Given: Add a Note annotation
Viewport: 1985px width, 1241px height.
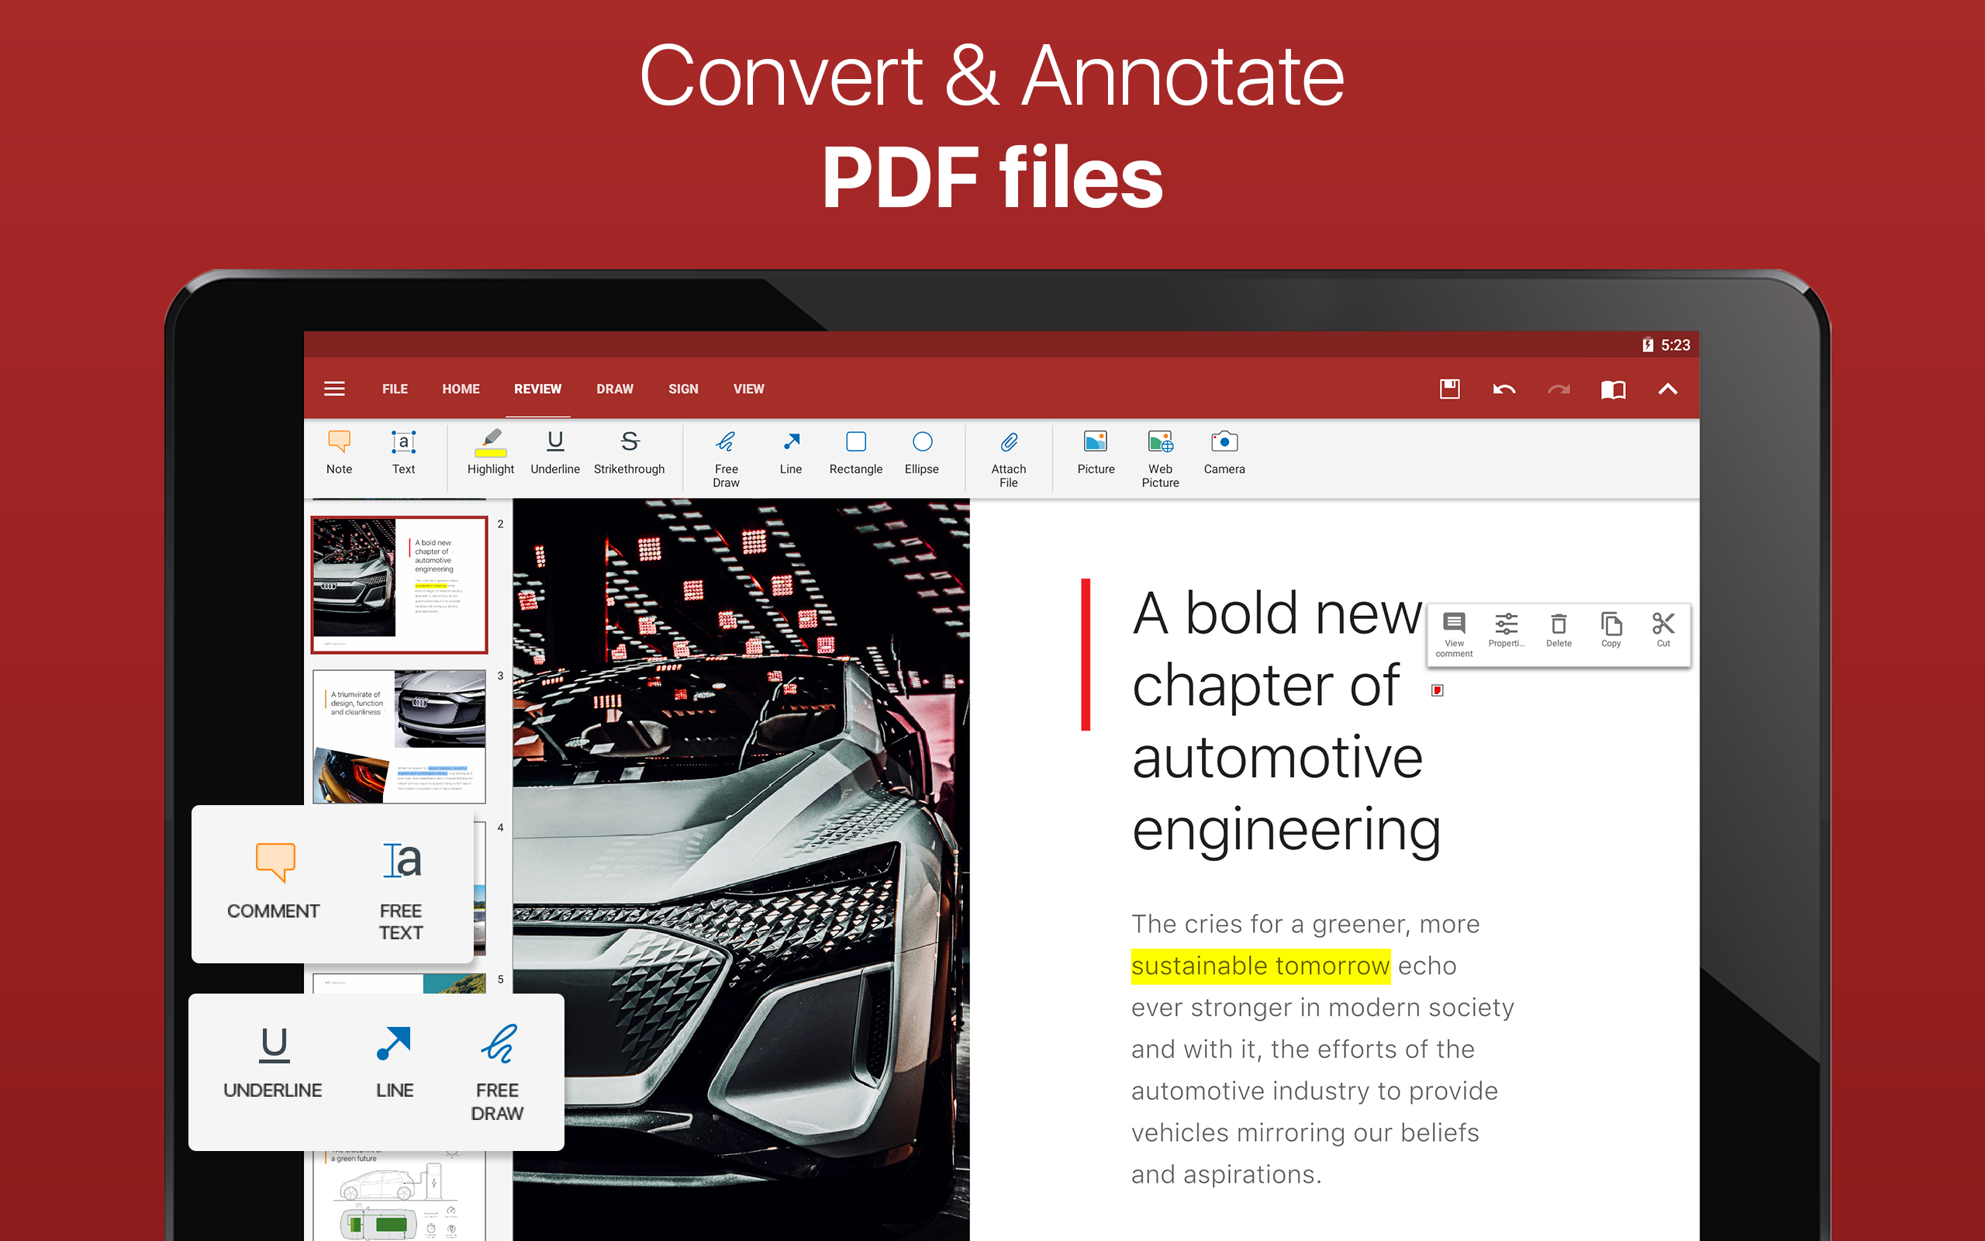Looking at the screenshot, I should (x=339, y=455).
